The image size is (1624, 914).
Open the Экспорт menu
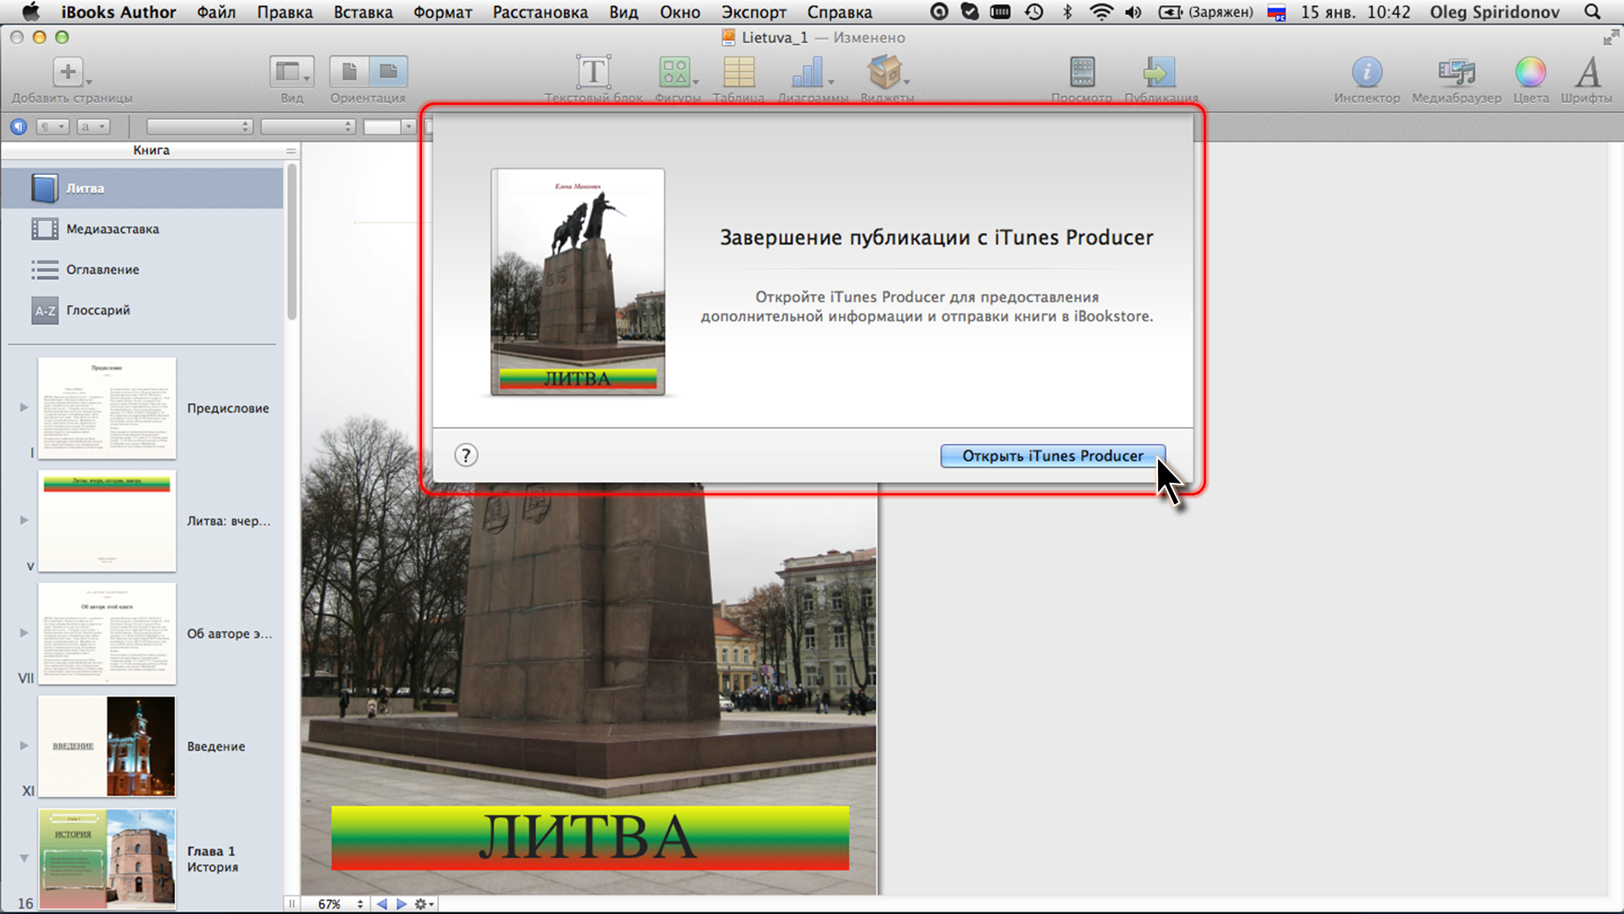tap(754, 12)
